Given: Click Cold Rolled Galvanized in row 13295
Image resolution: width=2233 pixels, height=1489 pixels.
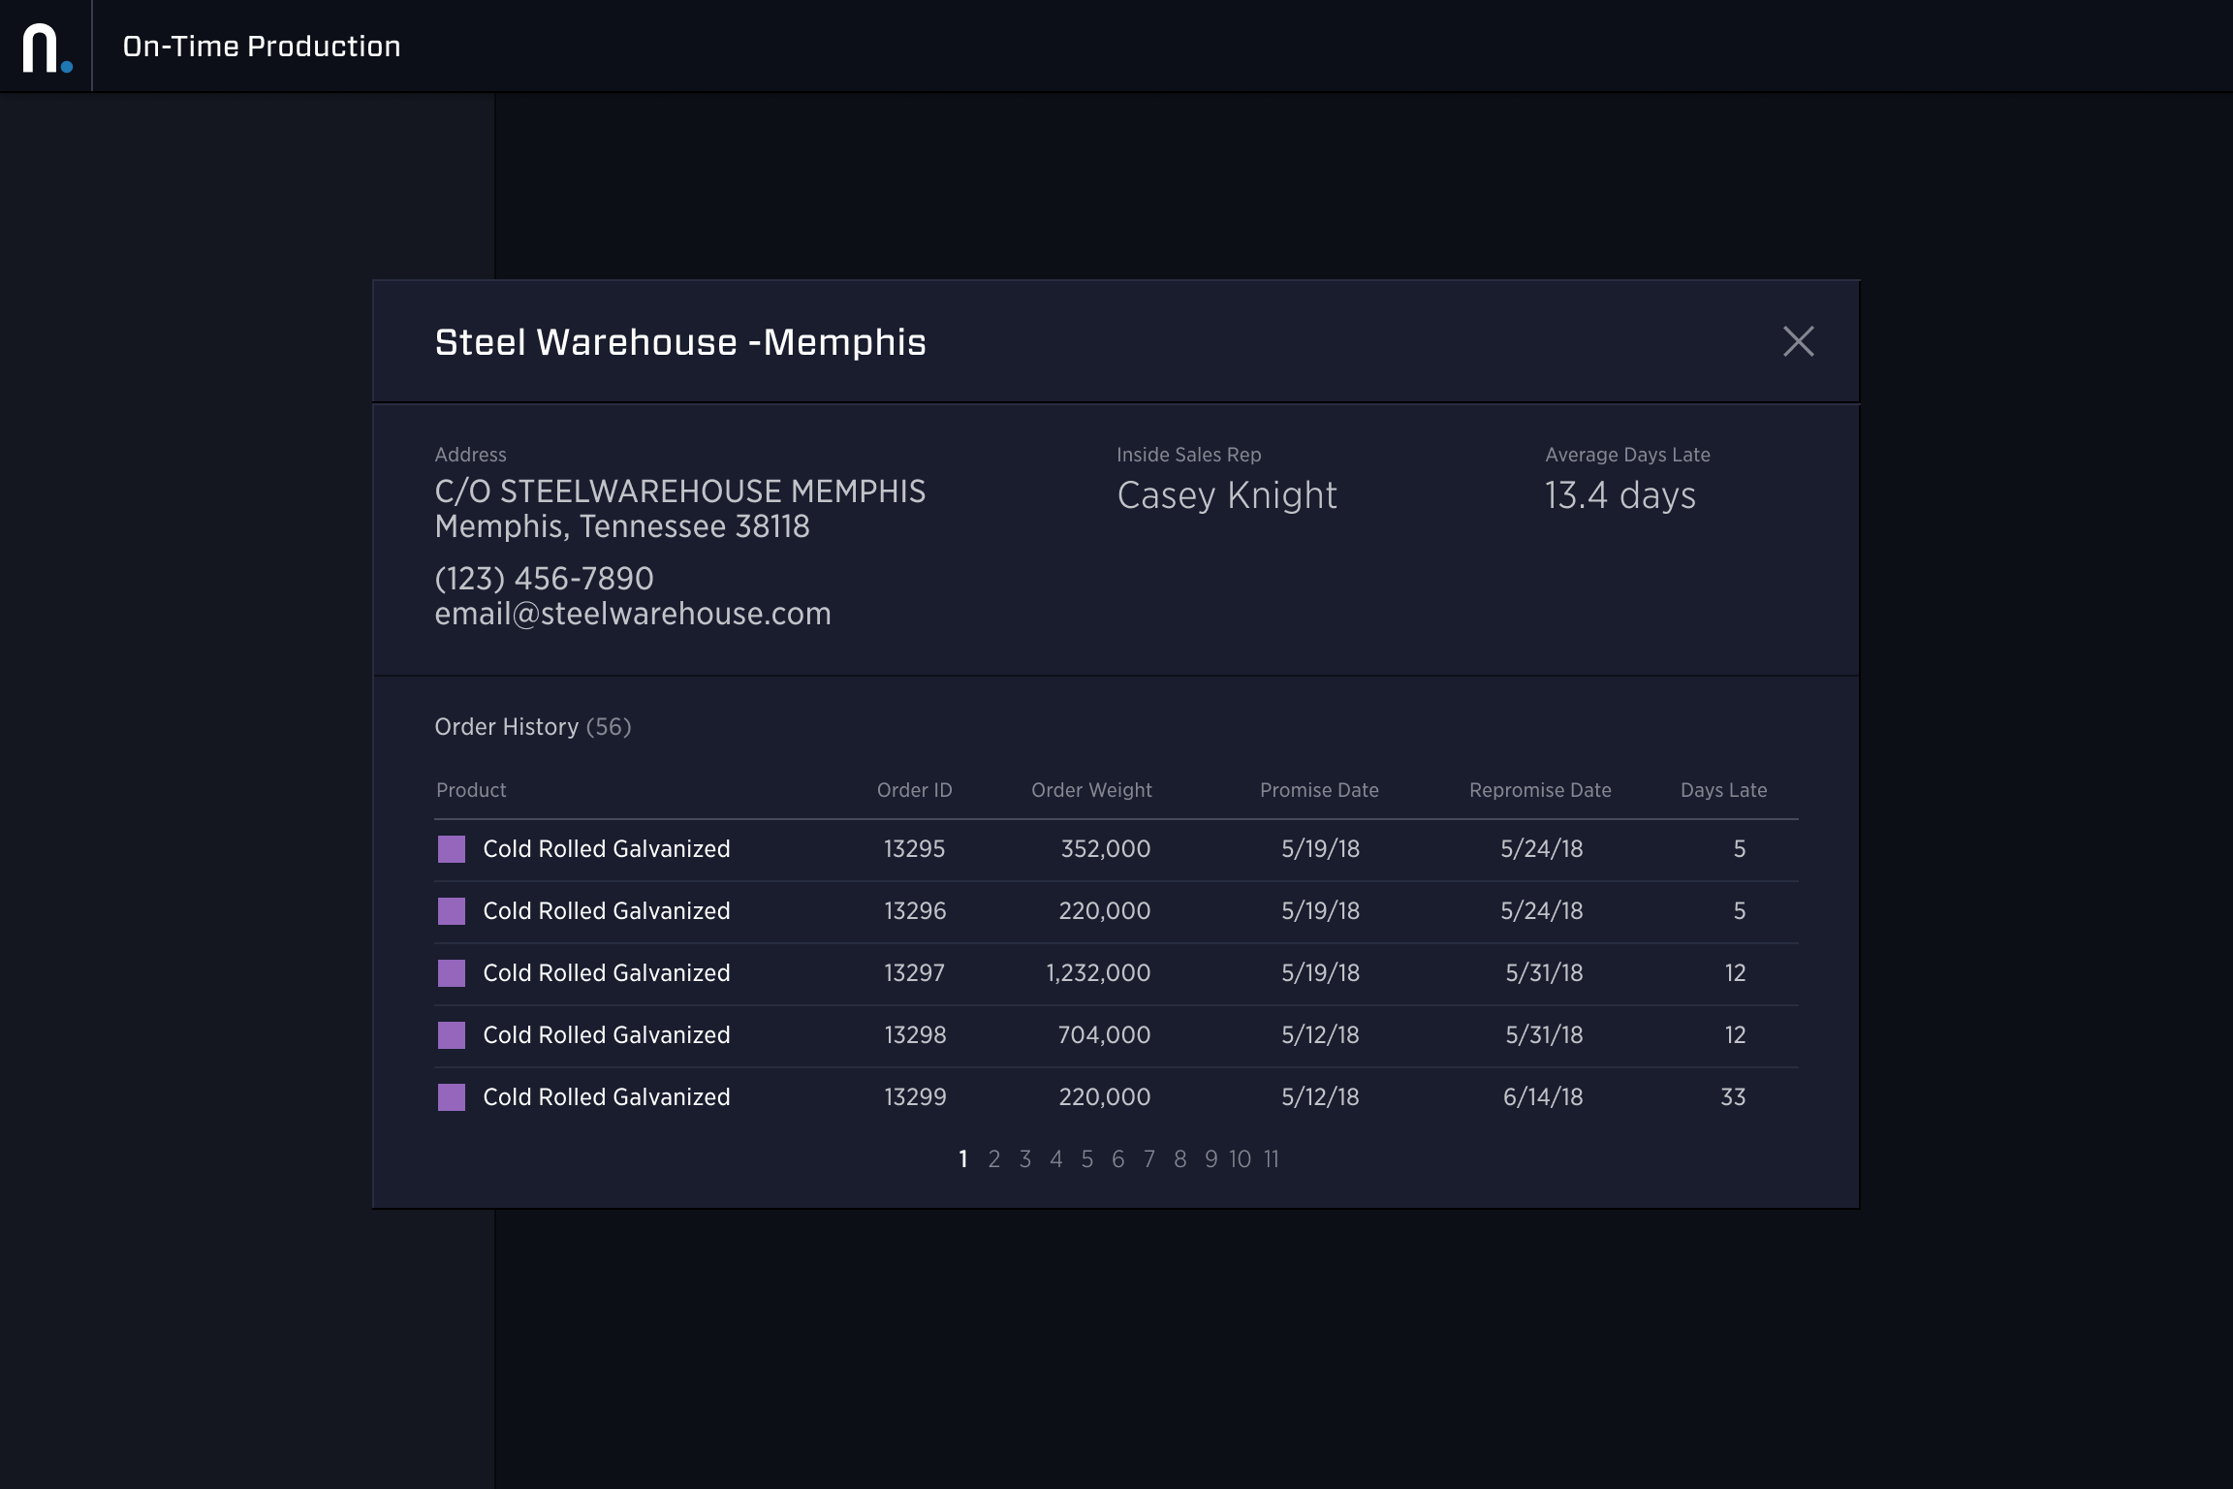Looking at the screenshot, I should pyautogui.click(x=607, y=849).
